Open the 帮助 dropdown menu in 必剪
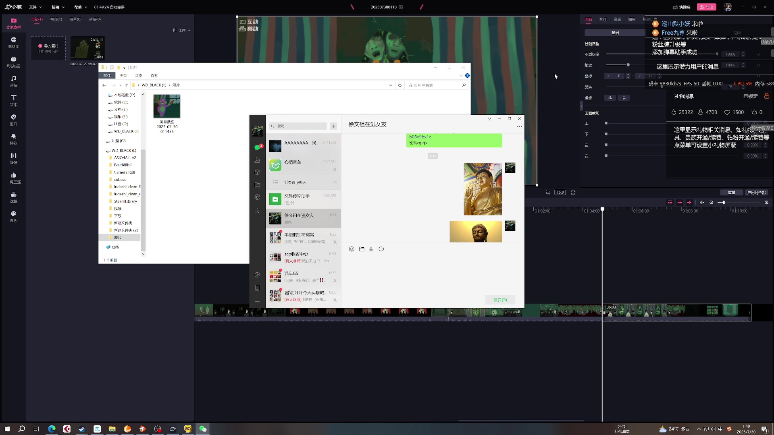Image resolution: width=774 pixels, height=435 pixels. (x=81, y=7)
